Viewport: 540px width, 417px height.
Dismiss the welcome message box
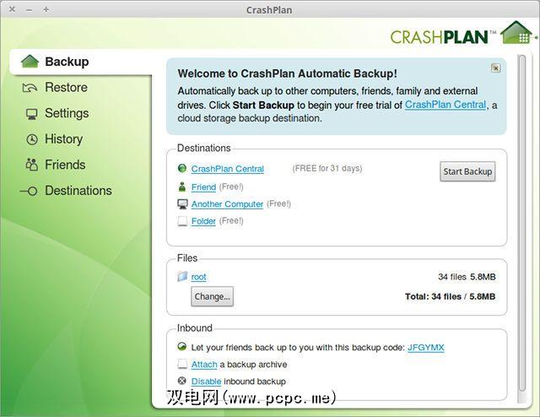pyautogui.click(x=495, y=68)
